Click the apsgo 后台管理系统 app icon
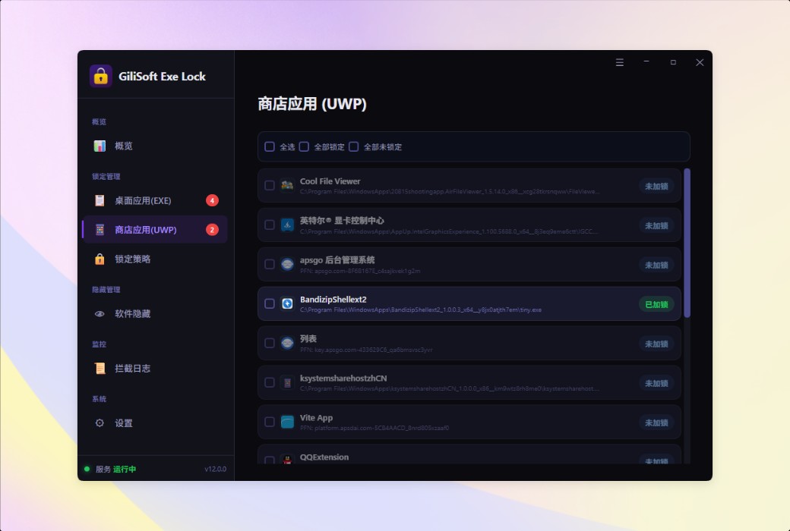 coord(287,264)
